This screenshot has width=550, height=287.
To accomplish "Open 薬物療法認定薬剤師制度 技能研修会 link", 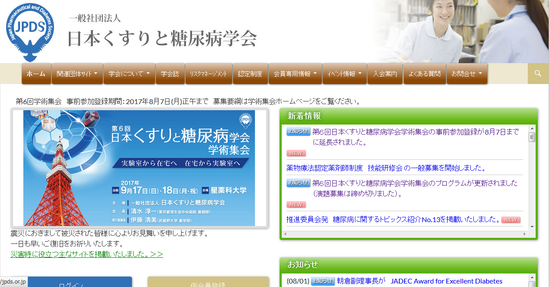I will [x=386, y=168].
